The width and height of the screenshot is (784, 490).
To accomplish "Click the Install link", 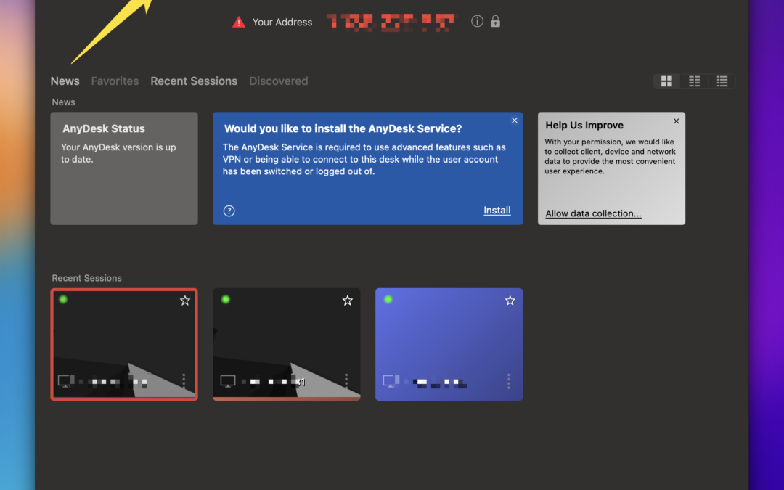I will click(497, 211).
